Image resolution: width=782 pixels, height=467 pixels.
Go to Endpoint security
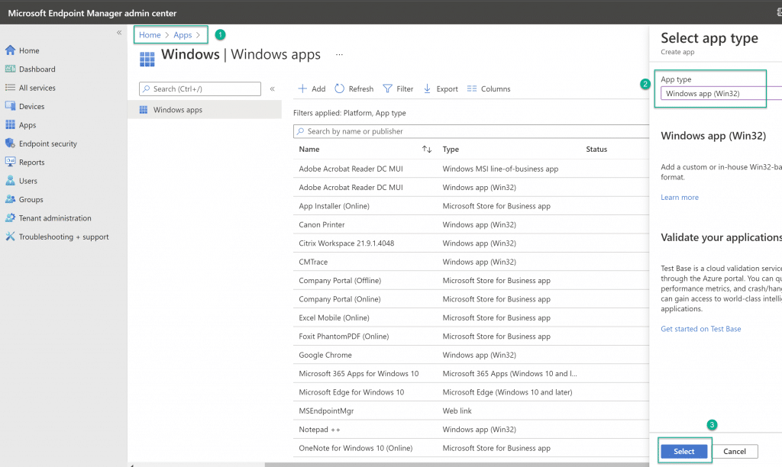pyautogui.click(x=41, y=143)
